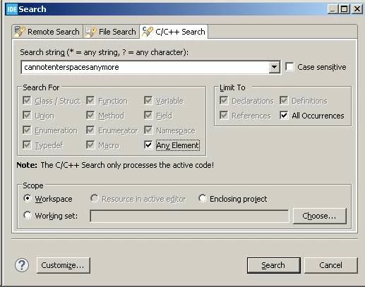
Task: Select the Enclosing project radio button
Action: tap(203, 198)
